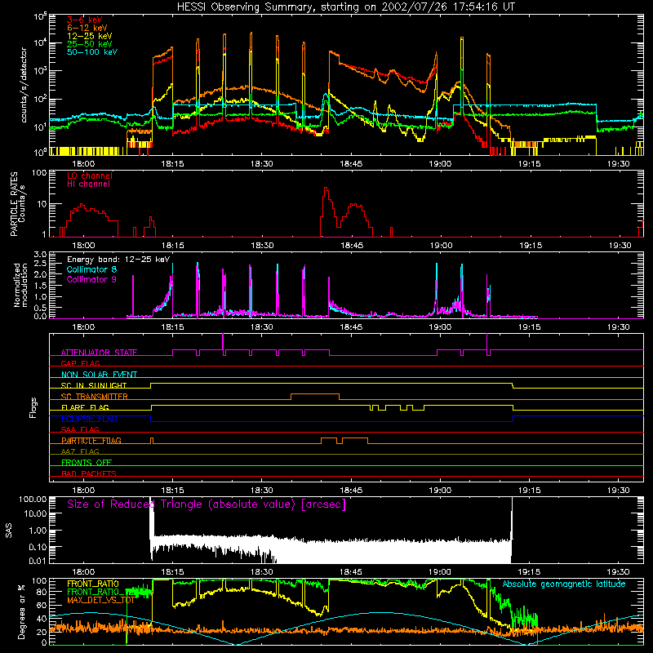
Task: Click 18:15 tick under the particle rates plot
Action: [x=172, y=246]
